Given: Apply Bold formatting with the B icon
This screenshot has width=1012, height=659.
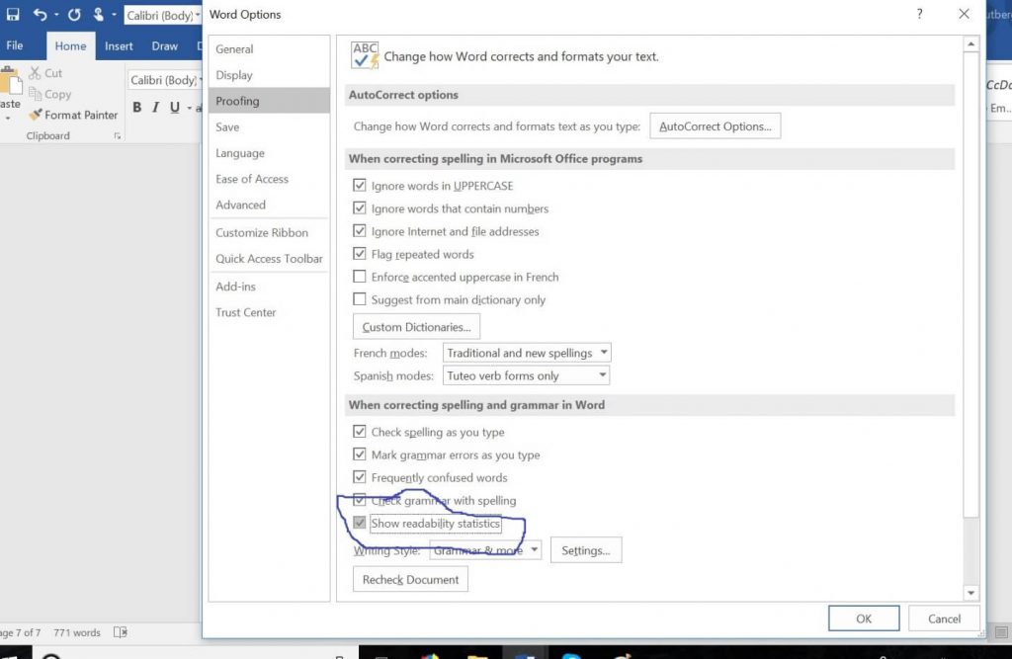Looking at the screenshot, I should pyautogui.click(x=137, y=108).
